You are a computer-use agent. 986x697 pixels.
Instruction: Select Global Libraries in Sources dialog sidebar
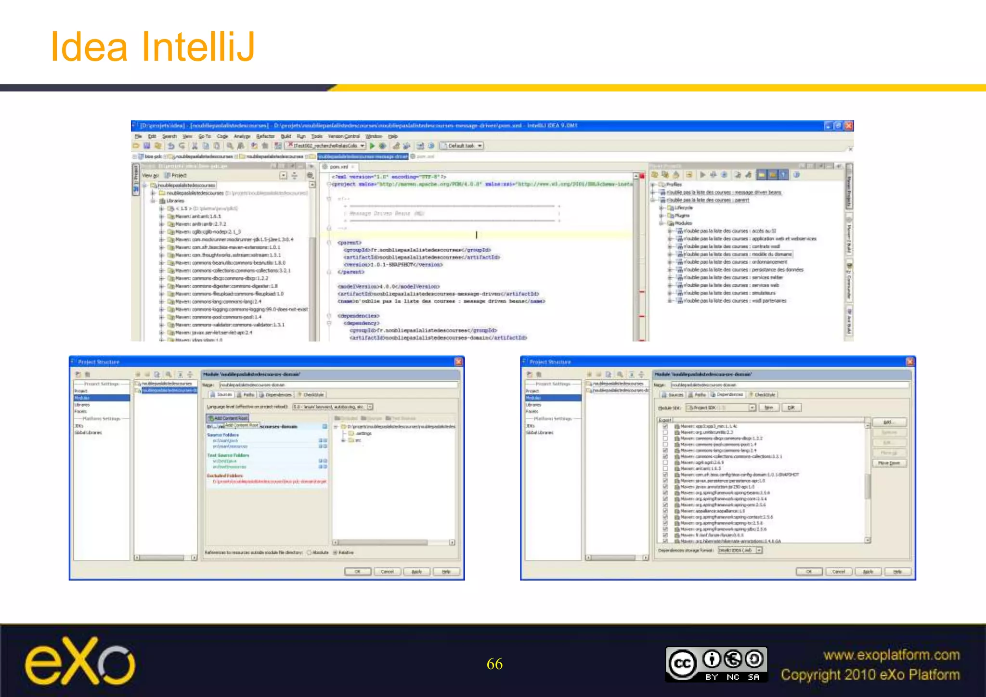click(88, 432)
